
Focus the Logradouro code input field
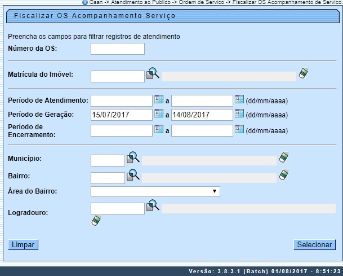(118, 208)
